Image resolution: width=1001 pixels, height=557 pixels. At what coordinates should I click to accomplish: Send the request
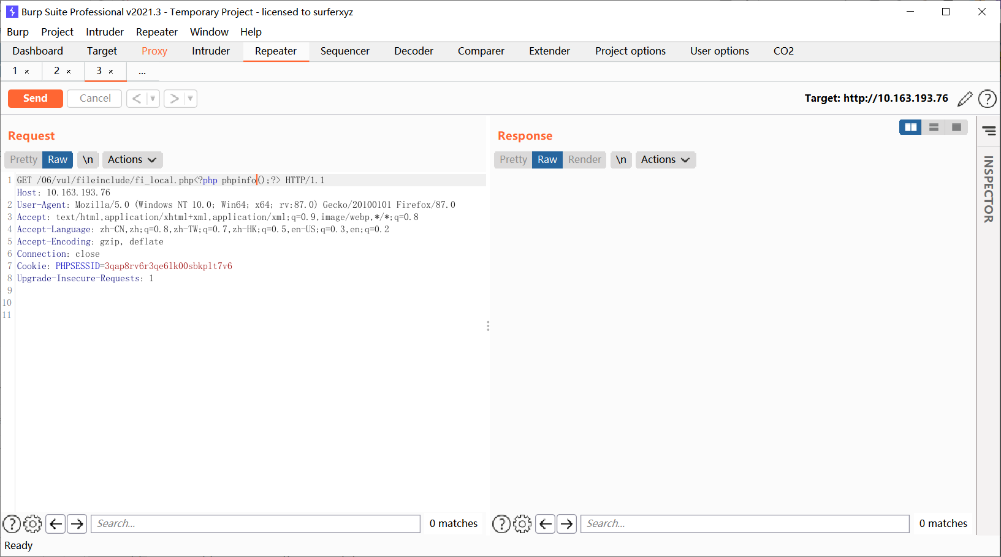click(35, 99)
